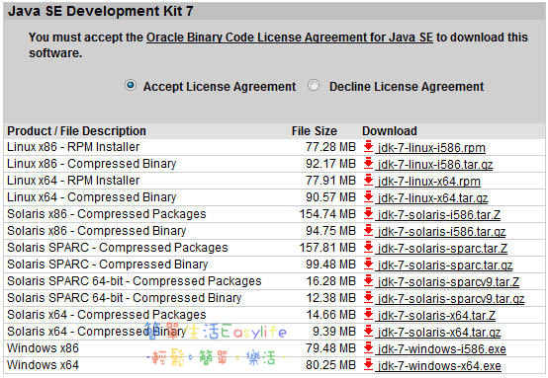Select Accept License Agreement radio button
Screen dimensions: 548x378
coord(131,85)
